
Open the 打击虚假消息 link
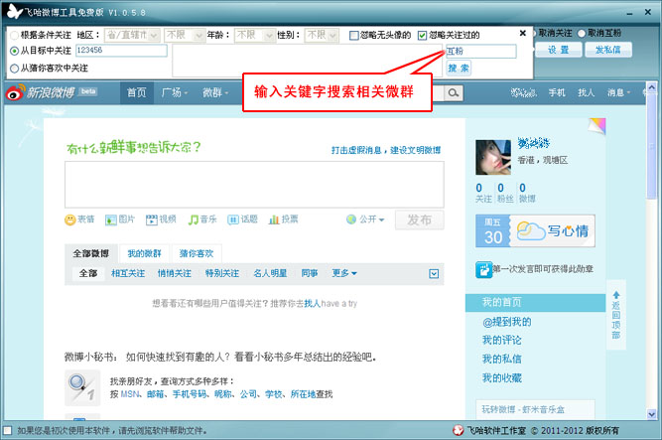click(356, 150)
